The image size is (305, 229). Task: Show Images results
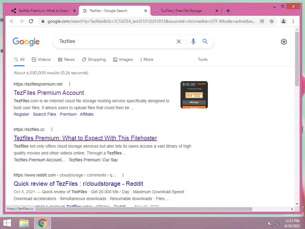(x=123, y=60)
